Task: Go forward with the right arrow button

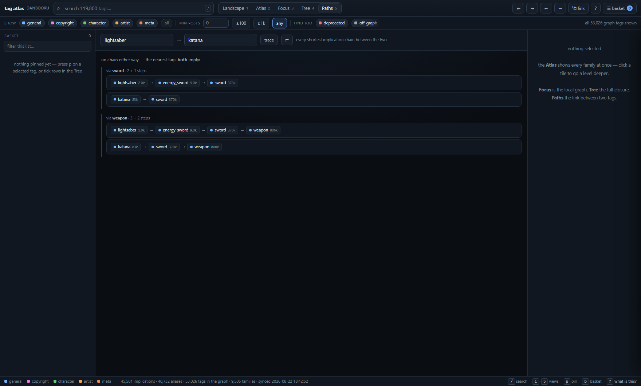Action: click(560, 8)
